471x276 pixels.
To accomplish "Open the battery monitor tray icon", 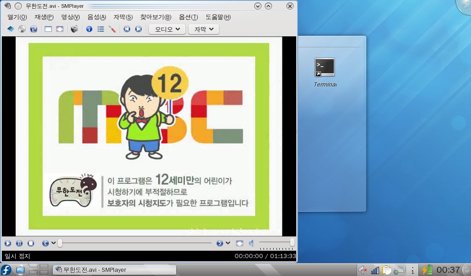I will (x=427, y=270).
